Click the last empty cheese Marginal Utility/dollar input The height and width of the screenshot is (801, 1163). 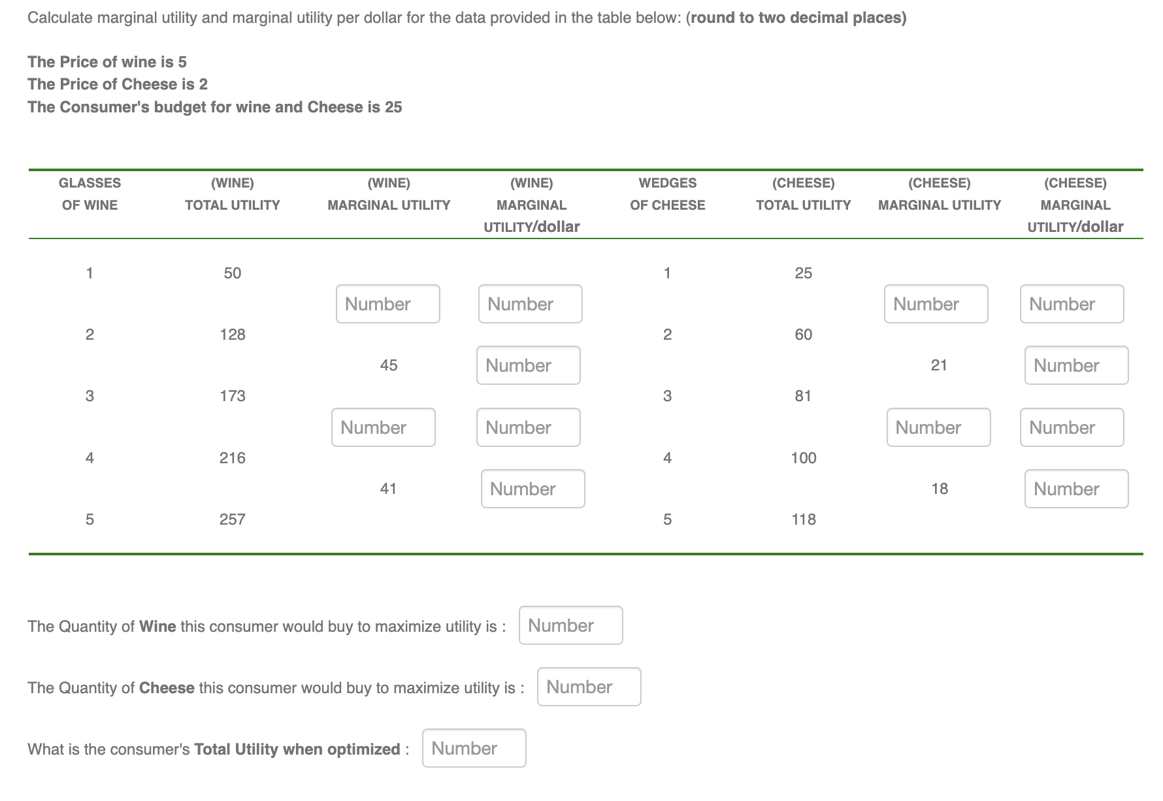pos(1075,488)
